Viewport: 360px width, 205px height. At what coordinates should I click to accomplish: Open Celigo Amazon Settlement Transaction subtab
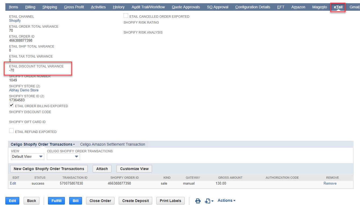113,144
